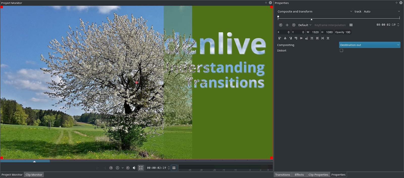
Task: Open play options arrow beside Play
Action: pyautogui.click(x=123, y=168)
